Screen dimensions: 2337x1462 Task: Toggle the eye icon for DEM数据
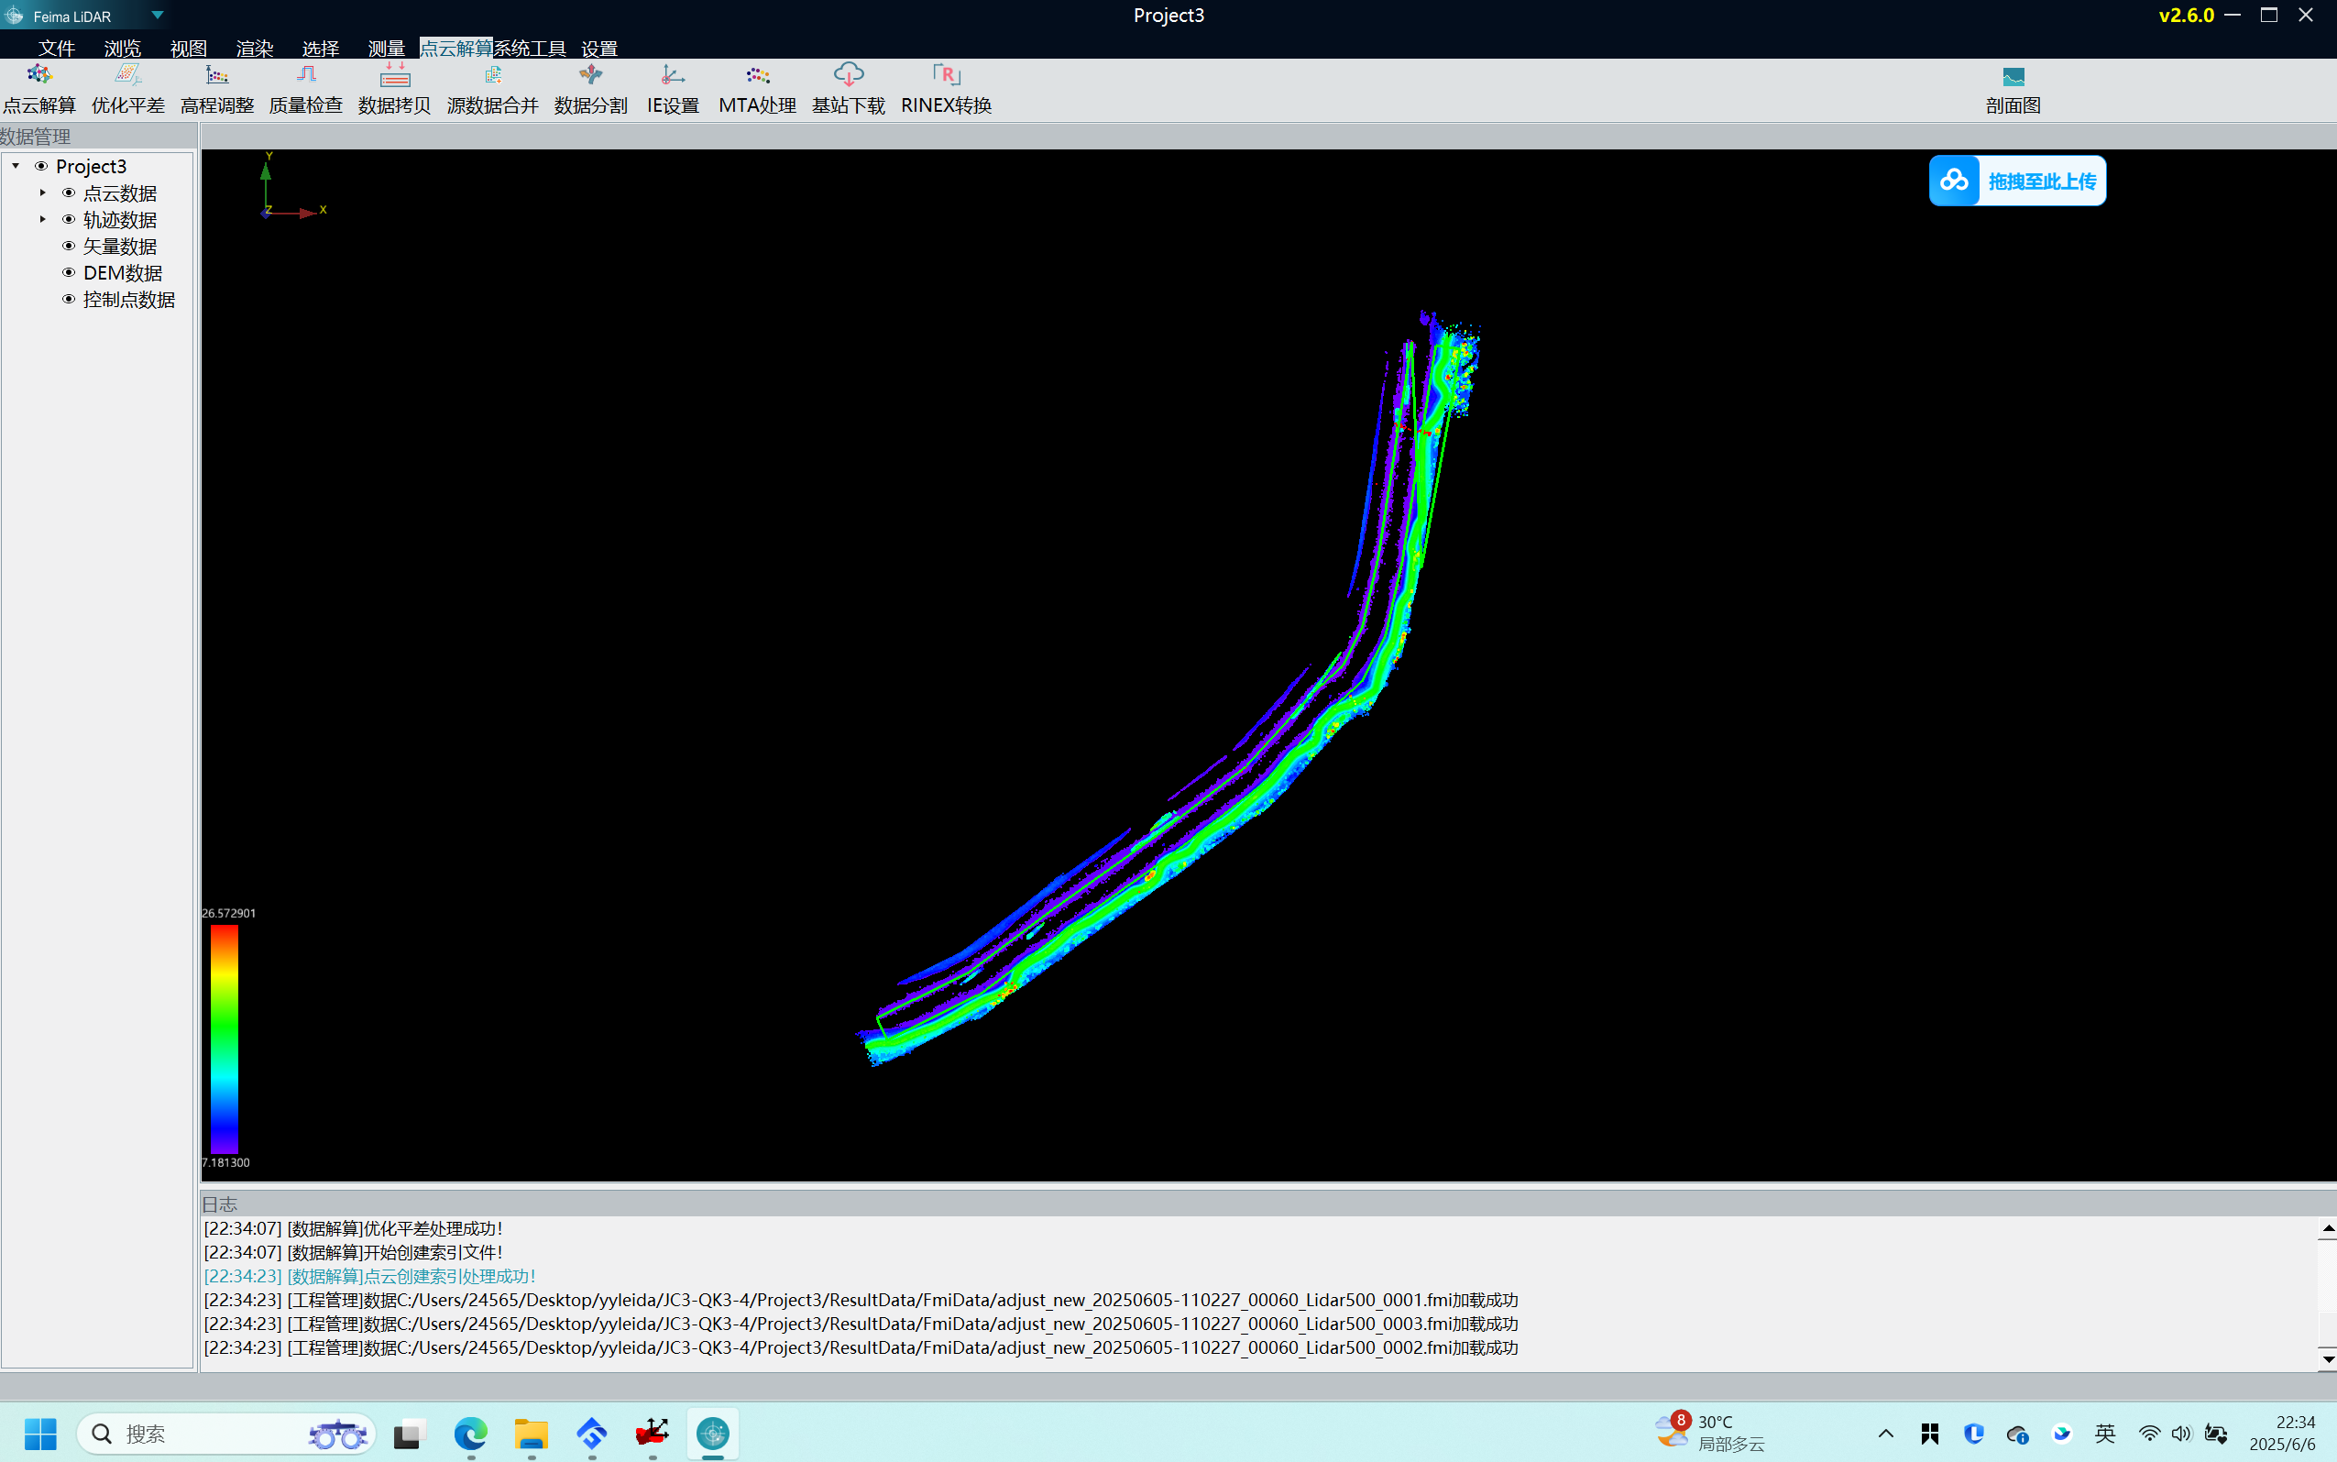click(x=69, y=272)
